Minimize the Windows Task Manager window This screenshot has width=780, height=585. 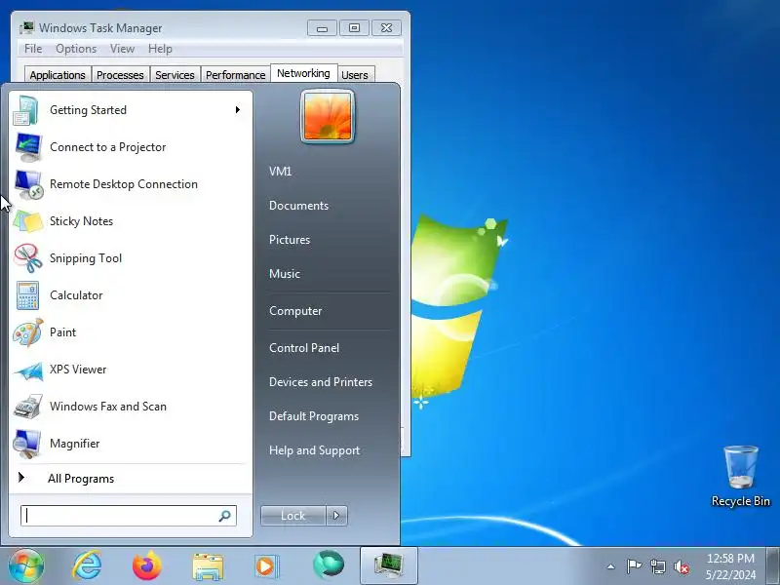click(323, 28)
